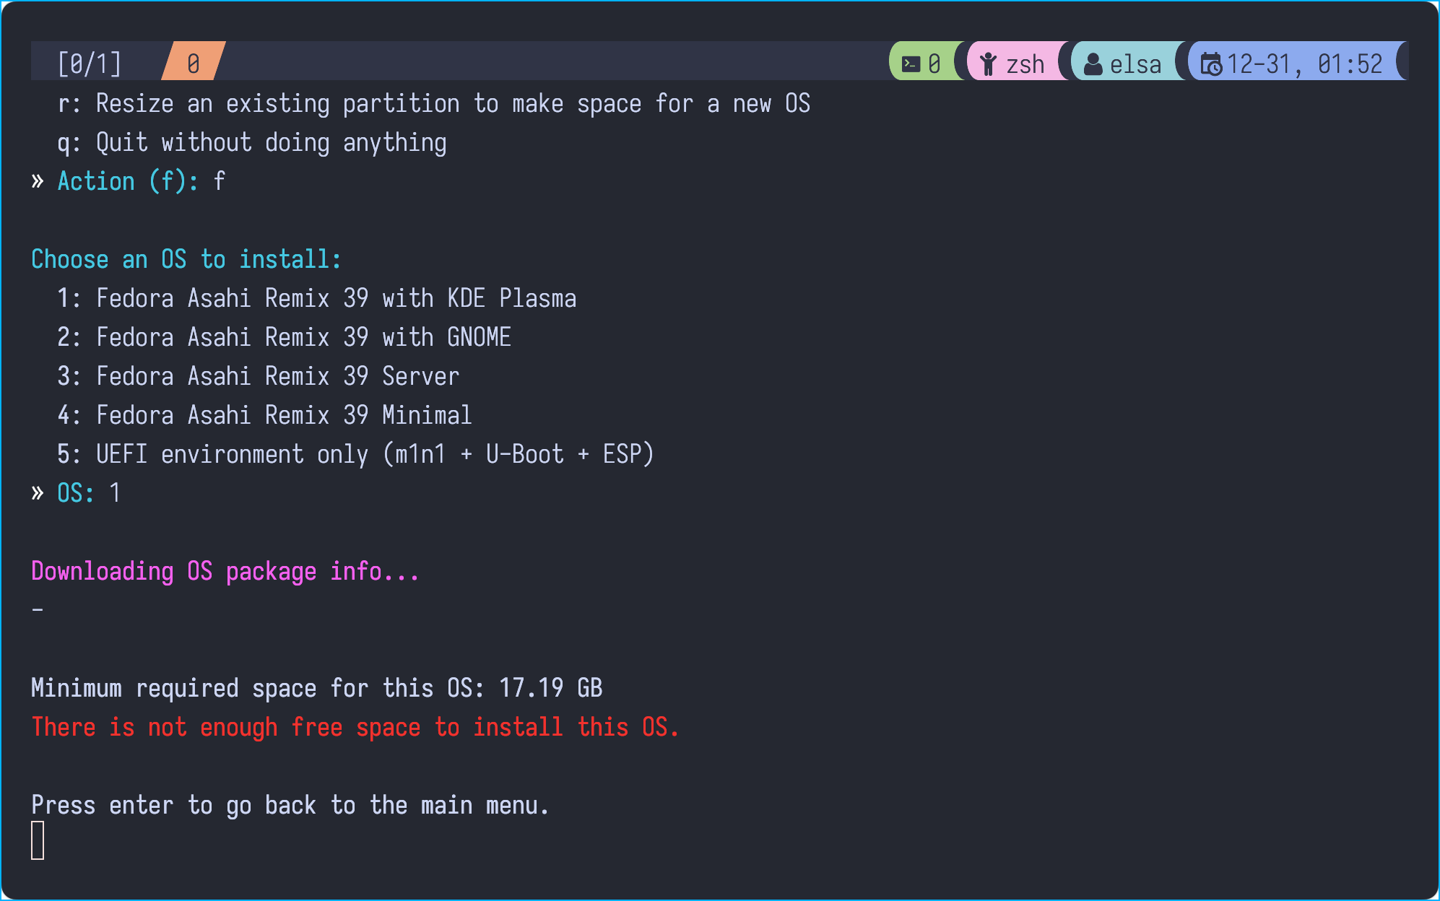Screen dimensions: 1440x901
Task: Click the [0/1] session indicator
Action: click(x=90, y=64)
